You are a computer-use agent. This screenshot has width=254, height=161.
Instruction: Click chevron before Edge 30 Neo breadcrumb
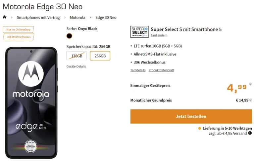[90, 18]
